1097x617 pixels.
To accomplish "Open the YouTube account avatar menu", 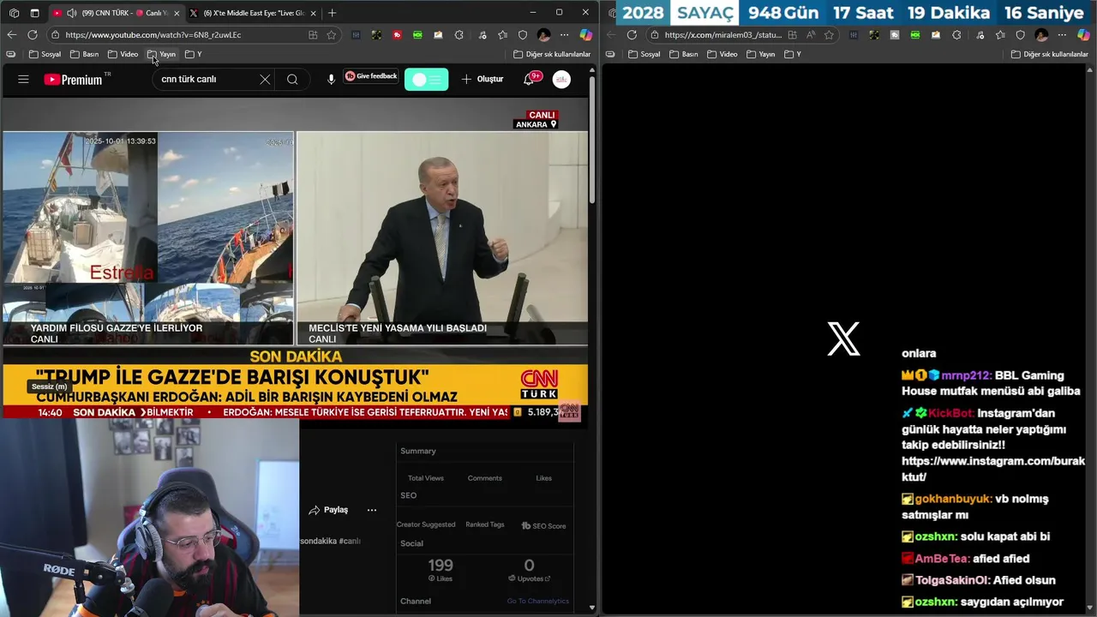I will (x=561, y=79).
